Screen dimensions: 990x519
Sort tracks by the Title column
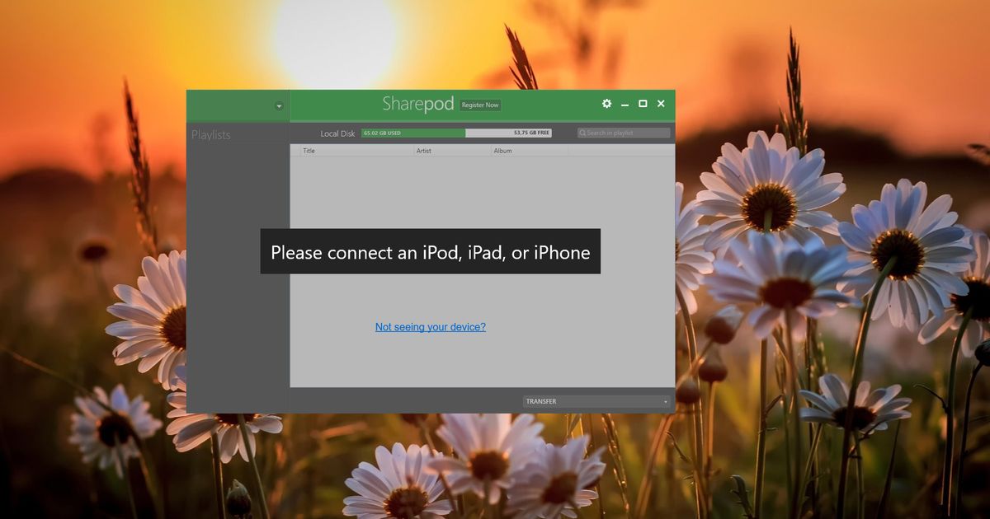pyautogui.click(x=310, y=150)
